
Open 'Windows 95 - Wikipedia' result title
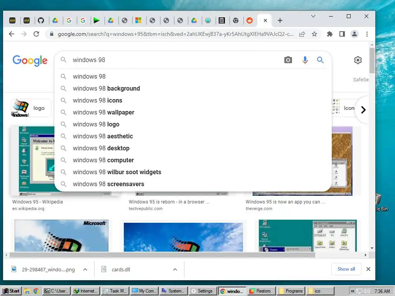coord(37,202)
